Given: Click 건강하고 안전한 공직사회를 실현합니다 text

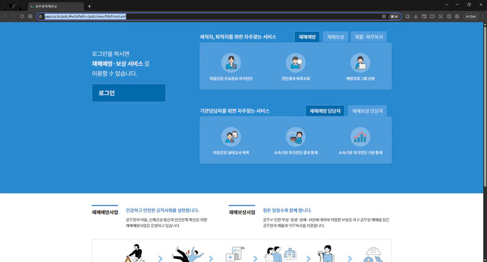Looking at the screenshot, I should pyautogui.click(x=162, y=210).
